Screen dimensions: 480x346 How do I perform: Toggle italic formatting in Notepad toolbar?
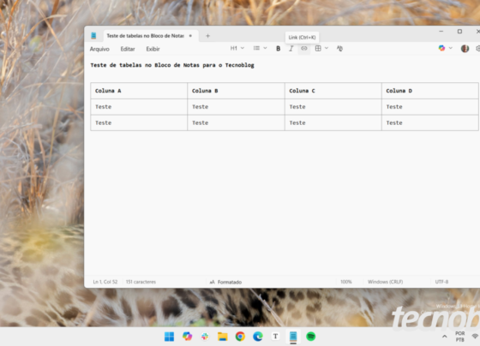(291, 48)
